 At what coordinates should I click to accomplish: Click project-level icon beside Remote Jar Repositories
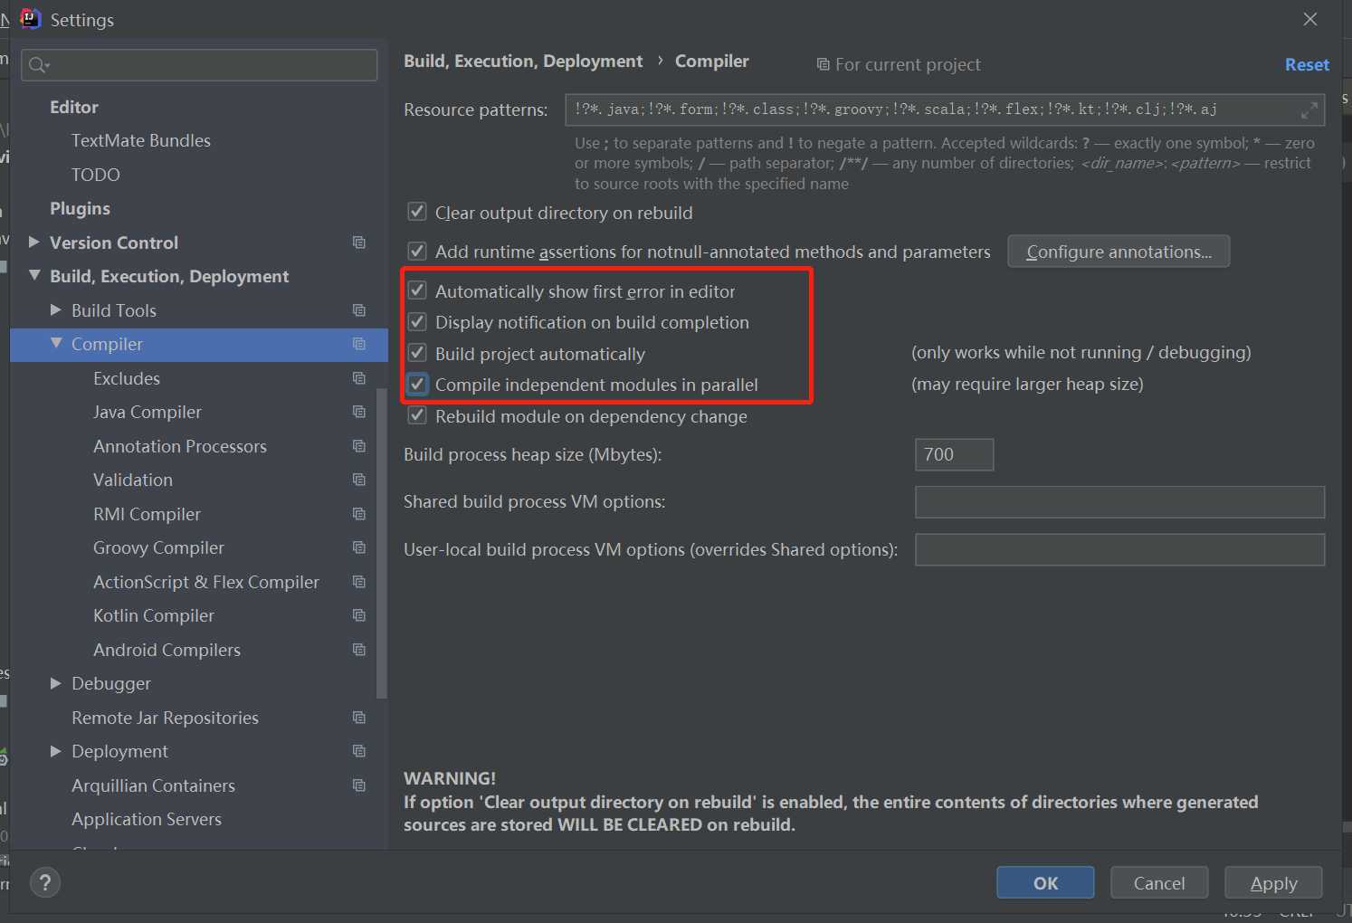[359, 718]
